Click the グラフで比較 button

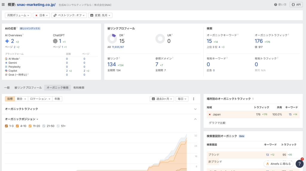(217, 123)
